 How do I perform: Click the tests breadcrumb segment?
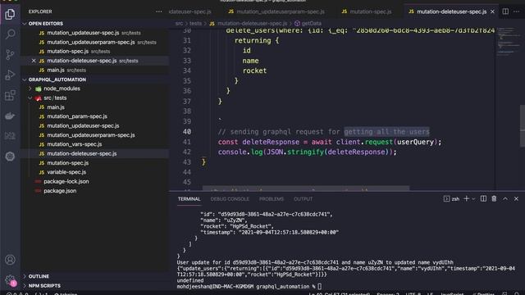point(195,24)
